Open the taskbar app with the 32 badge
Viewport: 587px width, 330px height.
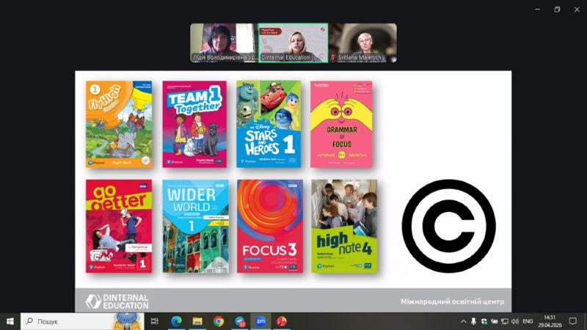[240, 321]
